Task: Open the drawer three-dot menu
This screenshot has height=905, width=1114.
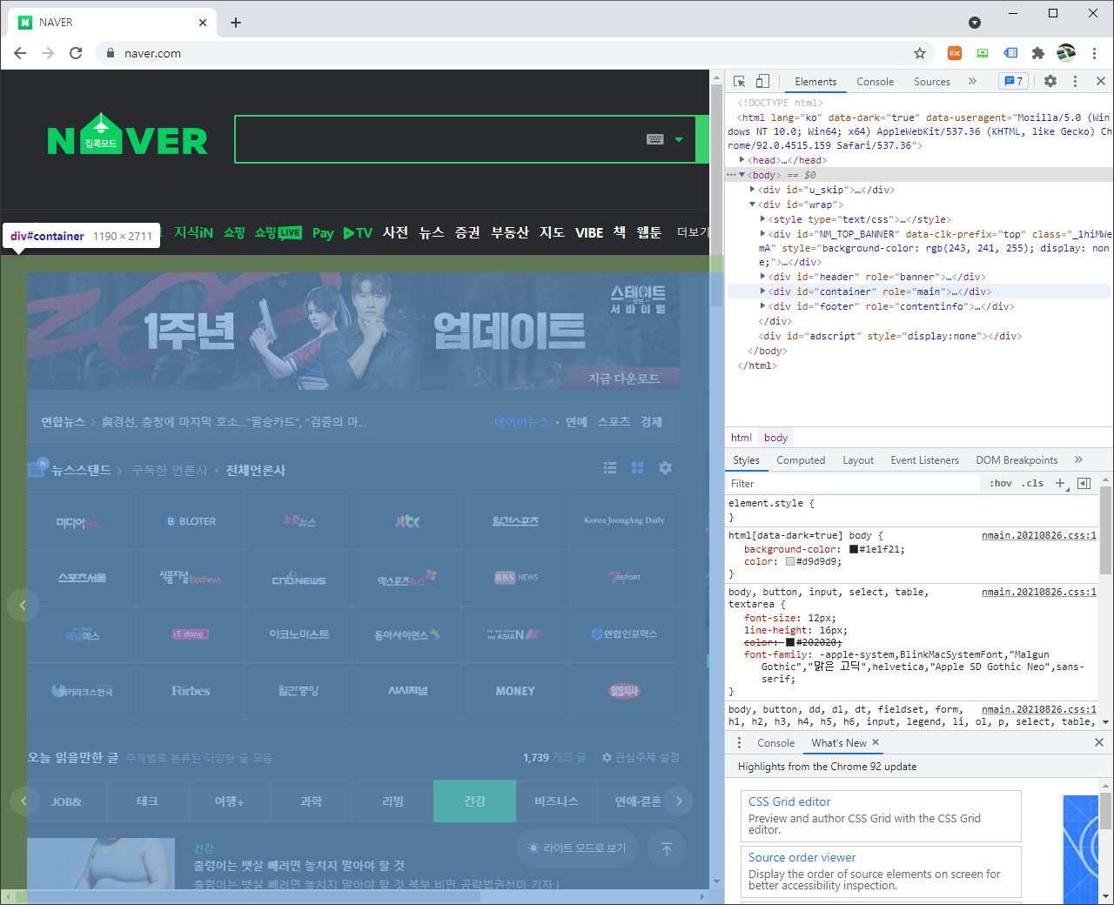Action: pyautogui.click(x=740, y=743)
